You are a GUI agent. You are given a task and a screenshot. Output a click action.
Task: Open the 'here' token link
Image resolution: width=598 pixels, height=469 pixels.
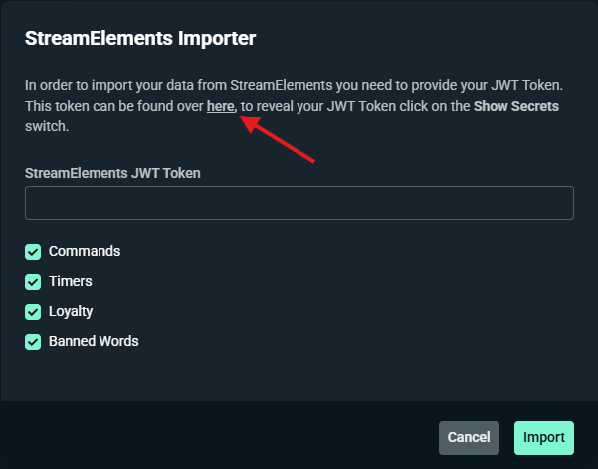tap(220, 106)
